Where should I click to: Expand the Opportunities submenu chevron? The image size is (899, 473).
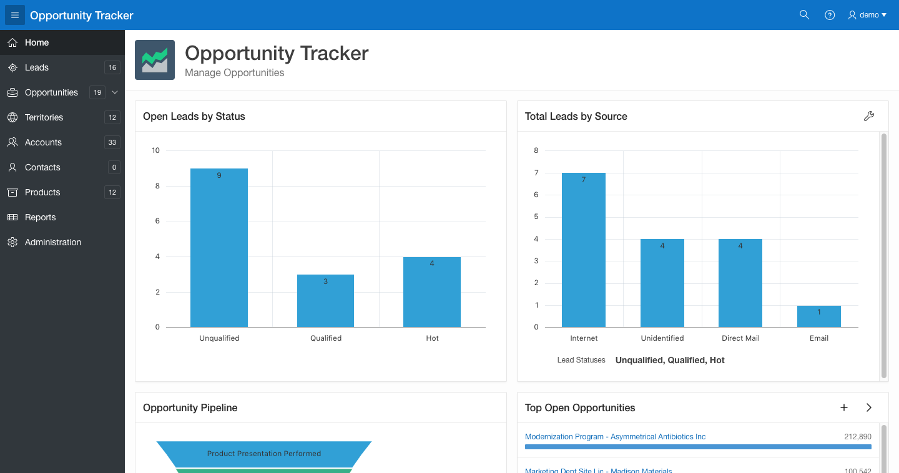[115, 92]
